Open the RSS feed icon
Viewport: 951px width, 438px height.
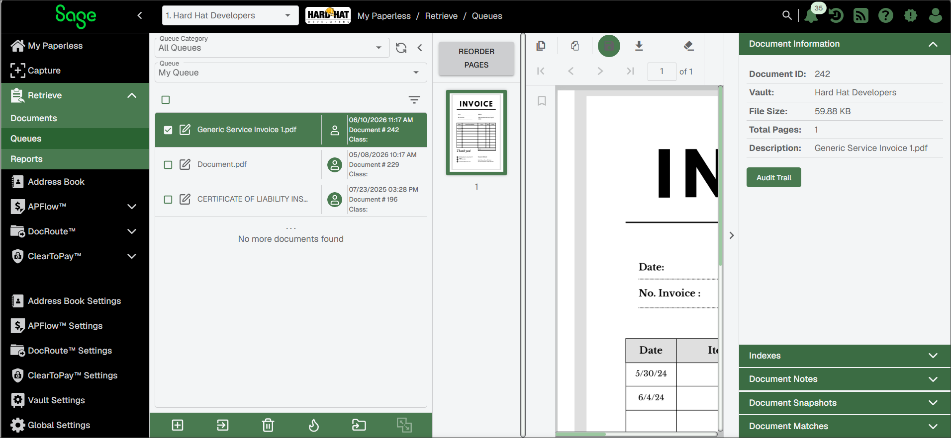point(861,16)
